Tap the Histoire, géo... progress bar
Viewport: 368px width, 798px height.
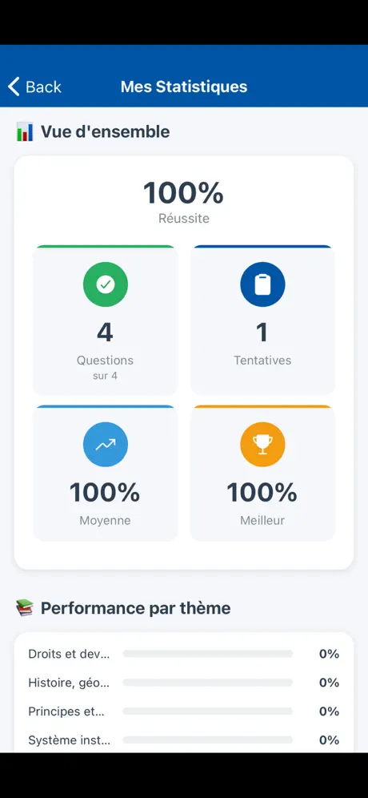(208, 683)
